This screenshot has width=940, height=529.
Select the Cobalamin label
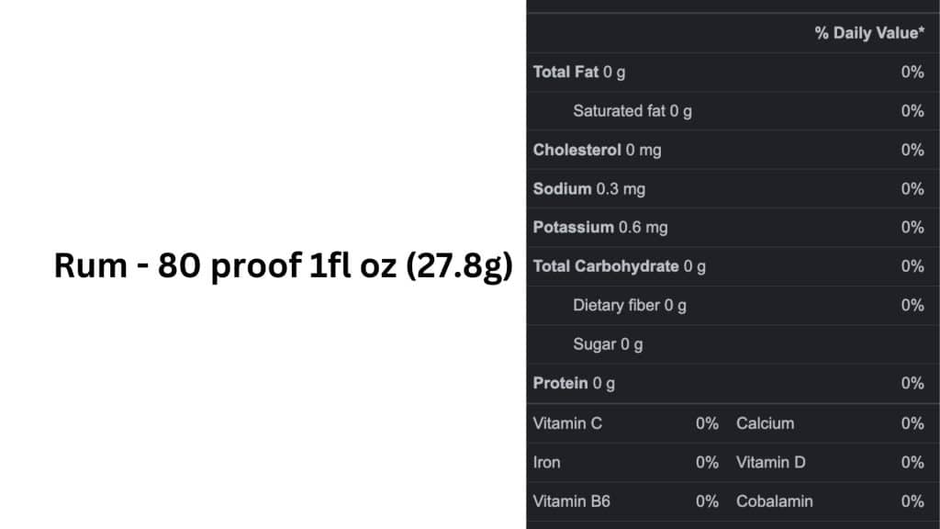pos(774,501)
